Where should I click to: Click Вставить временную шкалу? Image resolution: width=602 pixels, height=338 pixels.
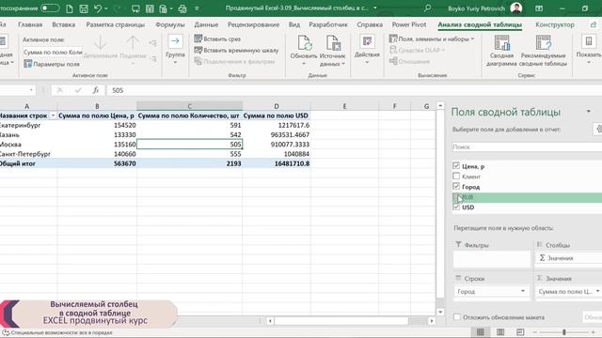[x=236, y=50]
